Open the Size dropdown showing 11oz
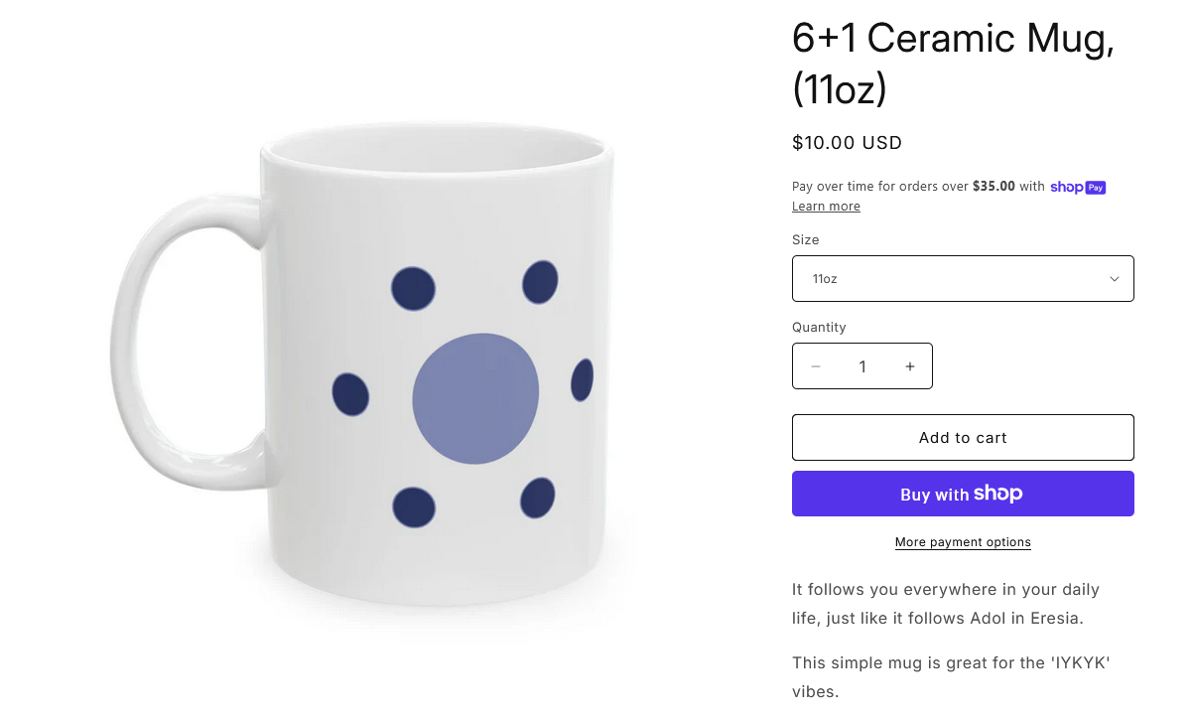The height and width of the screenshot is (718, 1192). click(962, 279)
